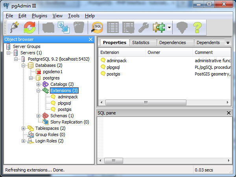236x177 pixels.
Task: Click the plug connection icon in the toolbar
Action: coord(15,28)
